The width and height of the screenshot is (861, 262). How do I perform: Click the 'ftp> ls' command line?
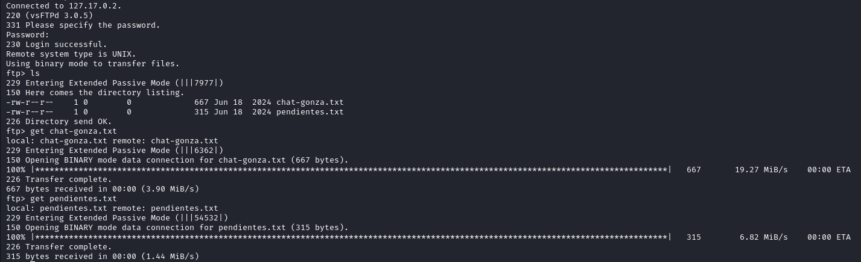click(23, 73)
